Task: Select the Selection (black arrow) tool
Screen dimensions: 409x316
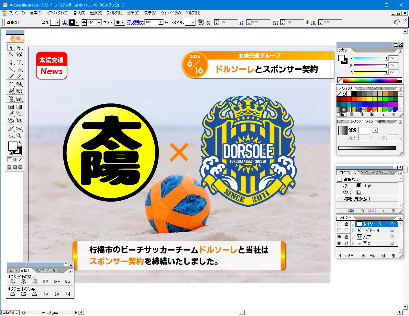Action: coord(11,47)
